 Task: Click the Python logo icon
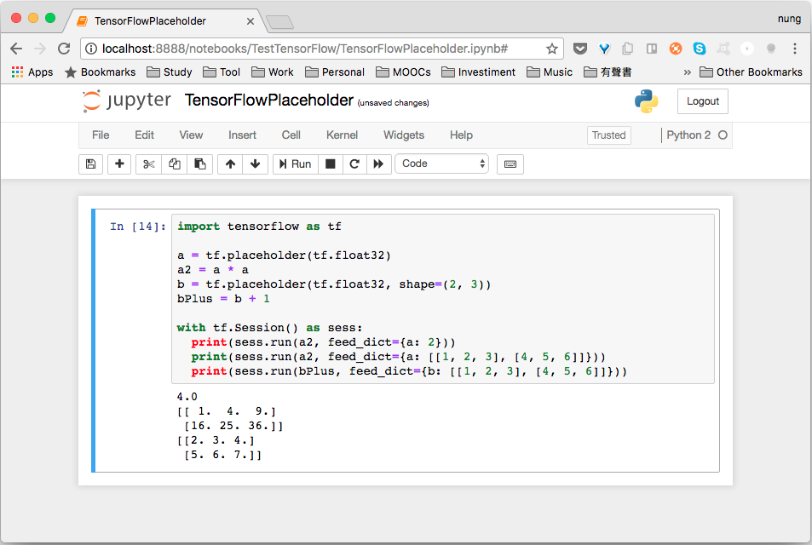pyautogui.click(x=647, y=101)
